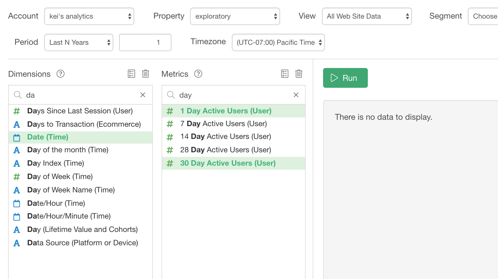Click the Metrics help question mark icon
This screenshot has height=279, width=498.
[198, 74]
